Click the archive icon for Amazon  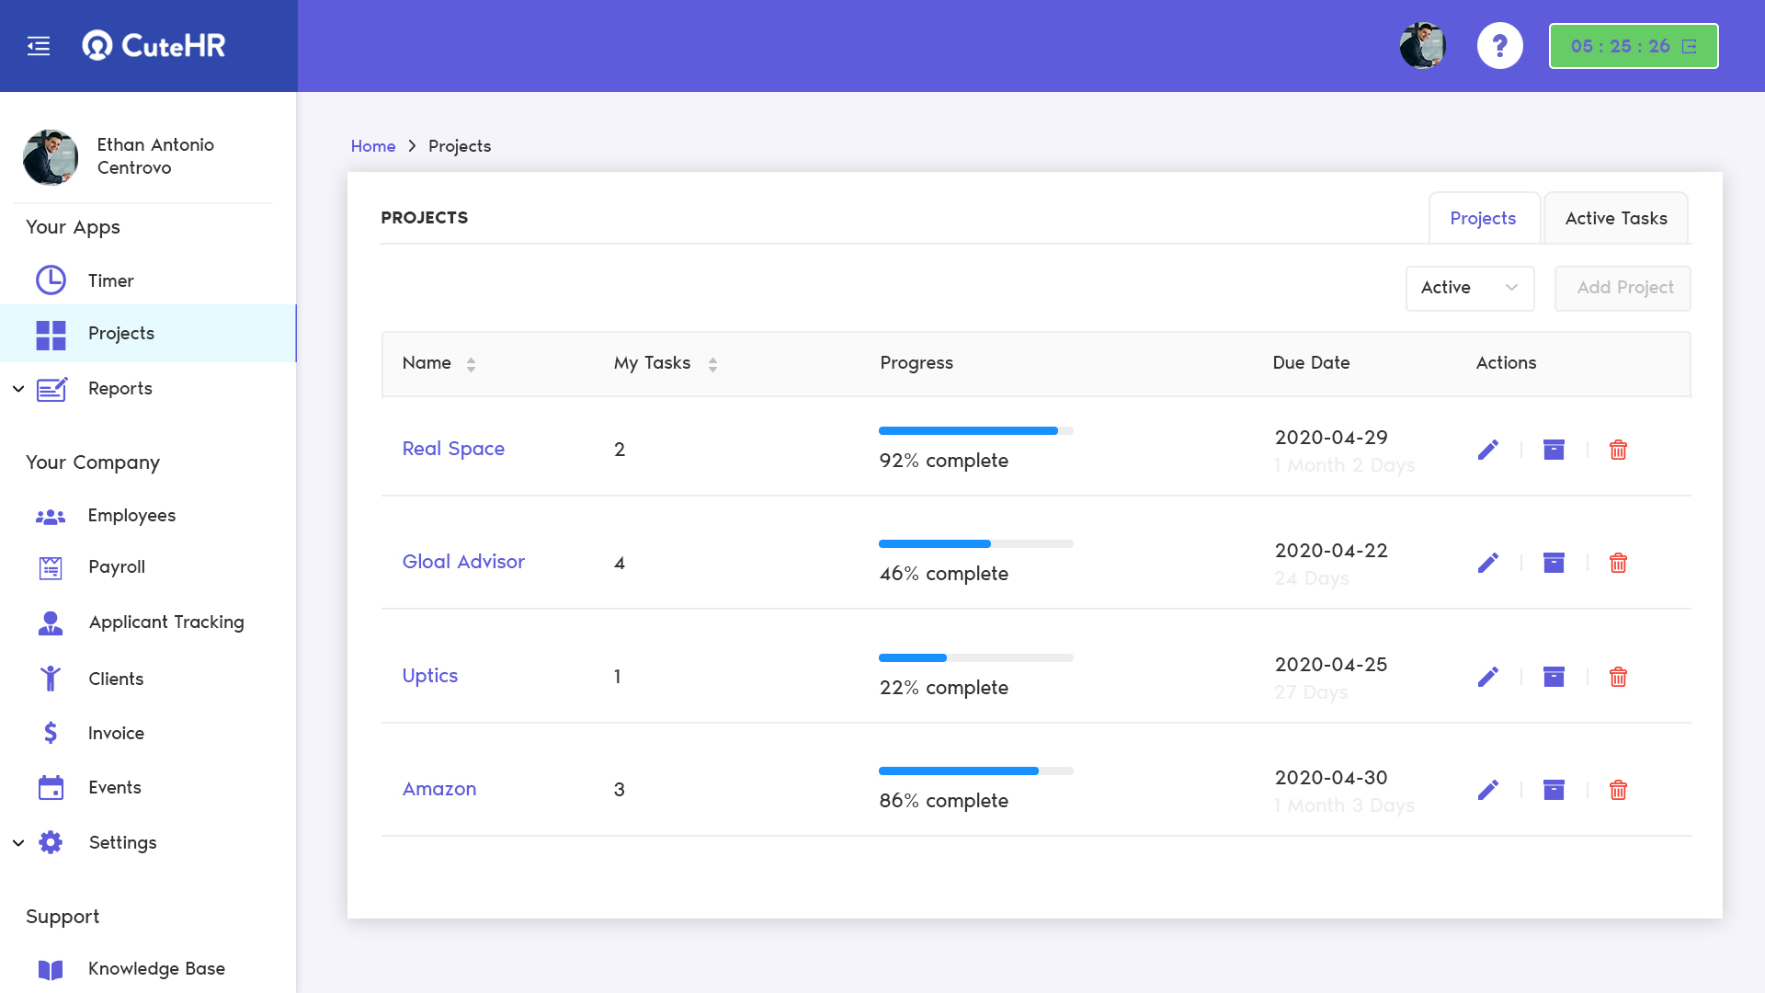click(x=1554, y=789)
